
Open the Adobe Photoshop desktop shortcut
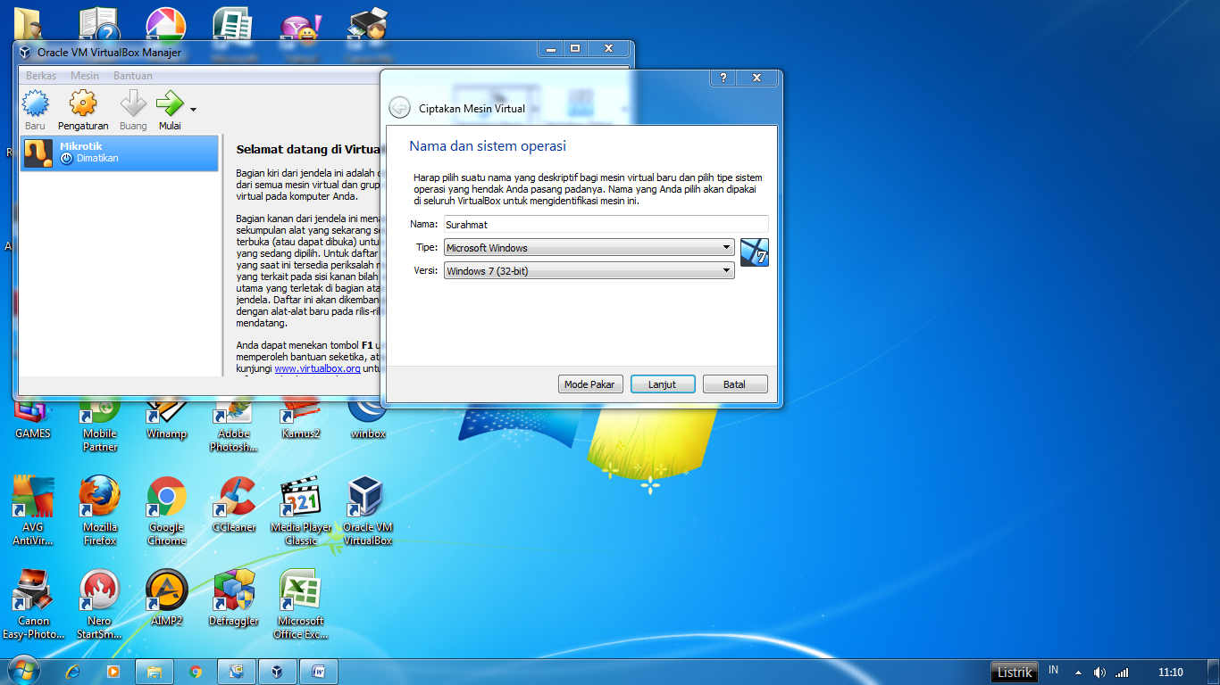click(x=233, y=424)
